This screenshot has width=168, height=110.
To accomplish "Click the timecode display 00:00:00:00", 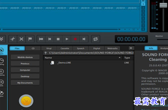I will tap(131, 39).
